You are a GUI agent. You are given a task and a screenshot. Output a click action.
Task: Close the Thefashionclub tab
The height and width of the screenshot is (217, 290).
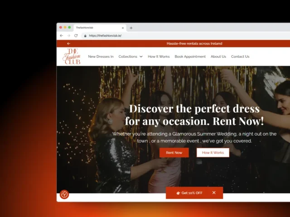(x=123, y=28)
